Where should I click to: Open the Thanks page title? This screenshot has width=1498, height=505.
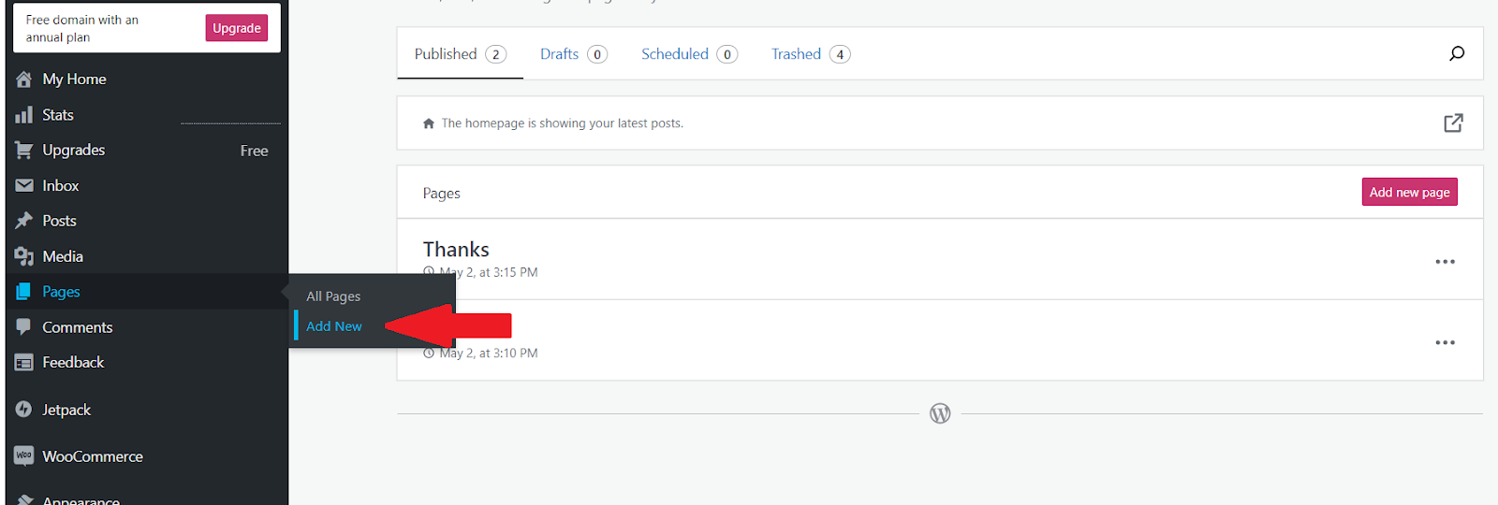click(456, 250)
